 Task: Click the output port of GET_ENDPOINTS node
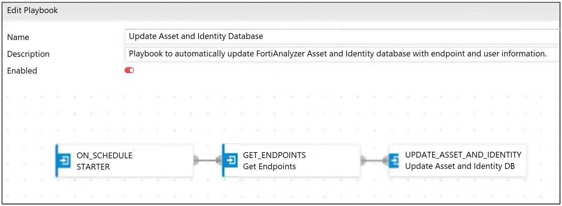(x=362, y=160)
